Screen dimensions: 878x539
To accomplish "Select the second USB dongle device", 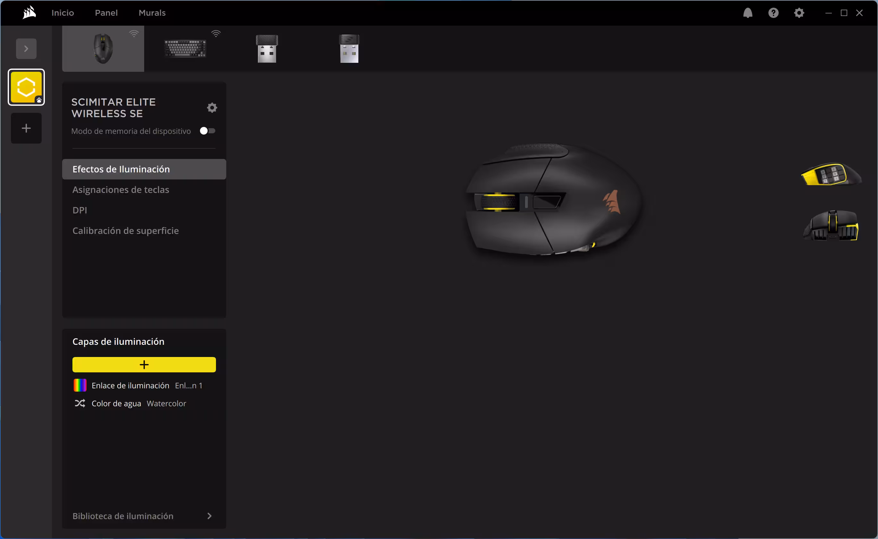I will pyautogui.click(x=349, y=48).
